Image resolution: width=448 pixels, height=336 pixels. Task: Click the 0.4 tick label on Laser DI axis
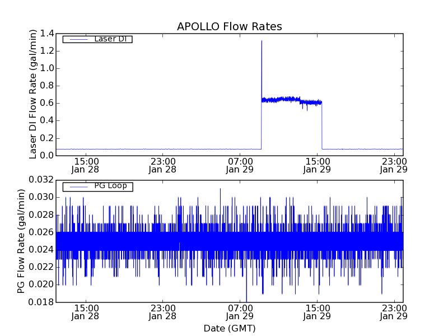point(47,120)
